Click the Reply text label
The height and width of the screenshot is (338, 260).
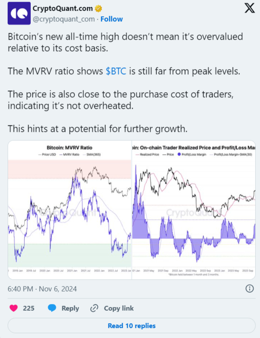pos(70,308)
